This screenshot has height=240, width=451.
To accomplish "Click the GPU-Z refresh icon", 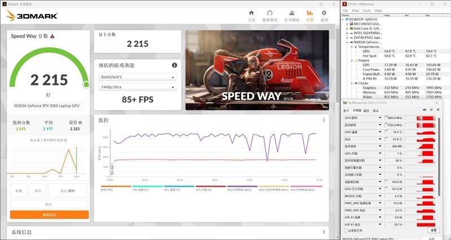I will point(431,110).
